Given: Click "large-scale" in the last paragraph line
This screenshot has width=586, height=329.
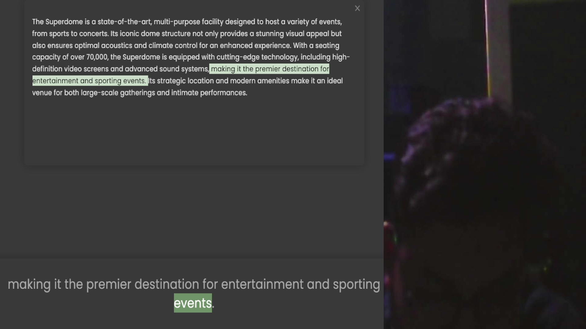Looking at the screenshot, I should (x=99, y=93).
